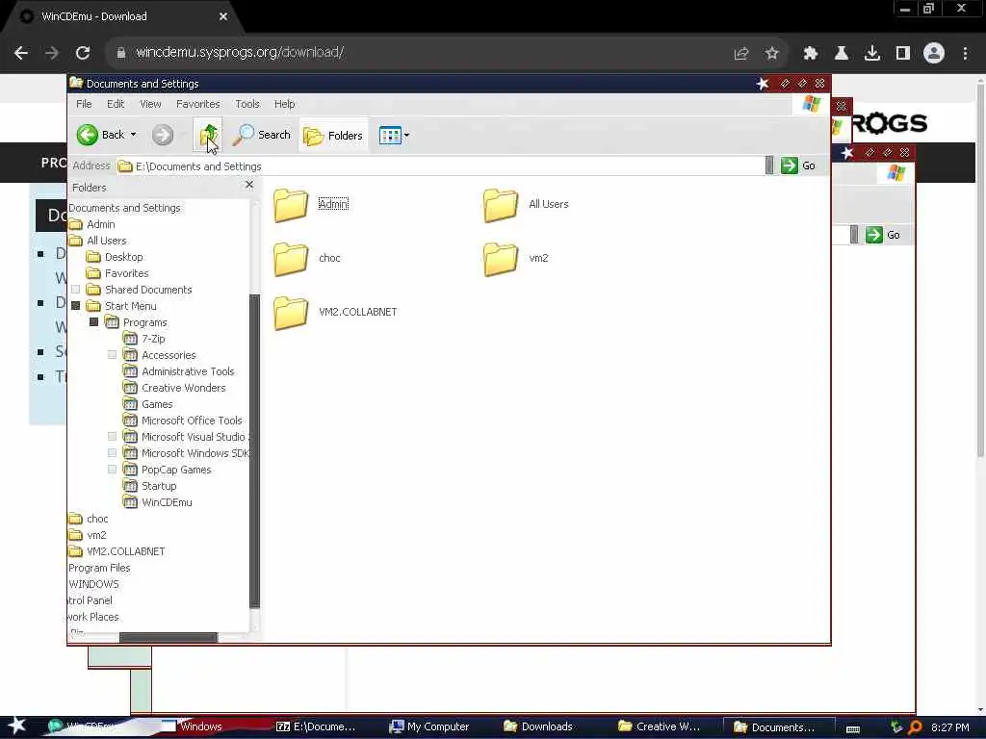
Task: Click the Chrome reload button
Action: 83,53
